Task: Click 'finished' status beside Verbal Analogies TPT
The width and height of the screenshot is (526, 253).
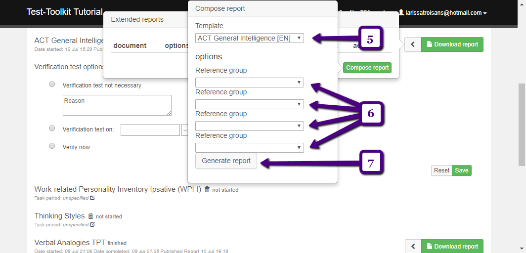Action: pyautogui.click(x=117, y=243)
